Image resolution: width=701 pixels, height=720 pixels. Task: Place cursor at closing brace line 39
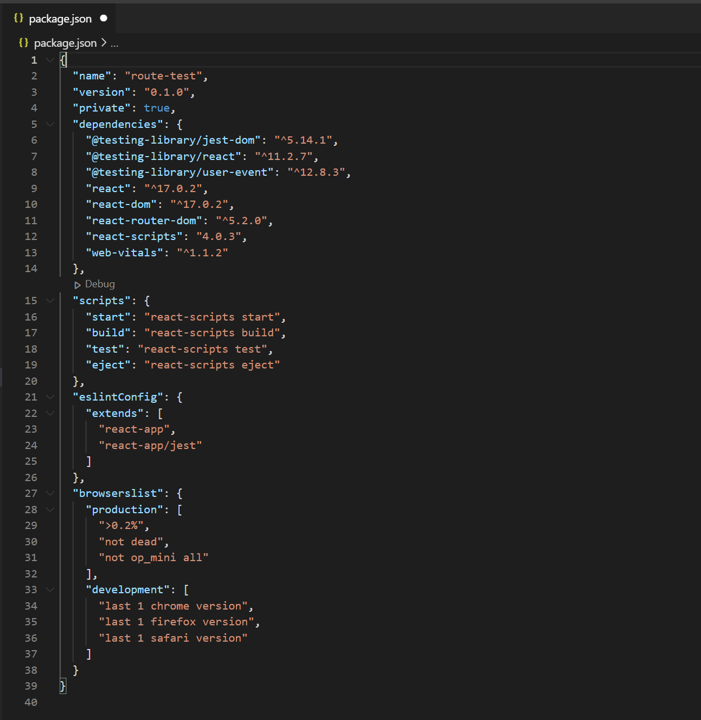63,686
